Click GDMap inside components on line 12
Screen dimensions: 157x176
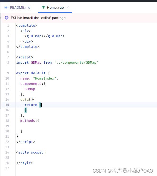click(30, 89)
